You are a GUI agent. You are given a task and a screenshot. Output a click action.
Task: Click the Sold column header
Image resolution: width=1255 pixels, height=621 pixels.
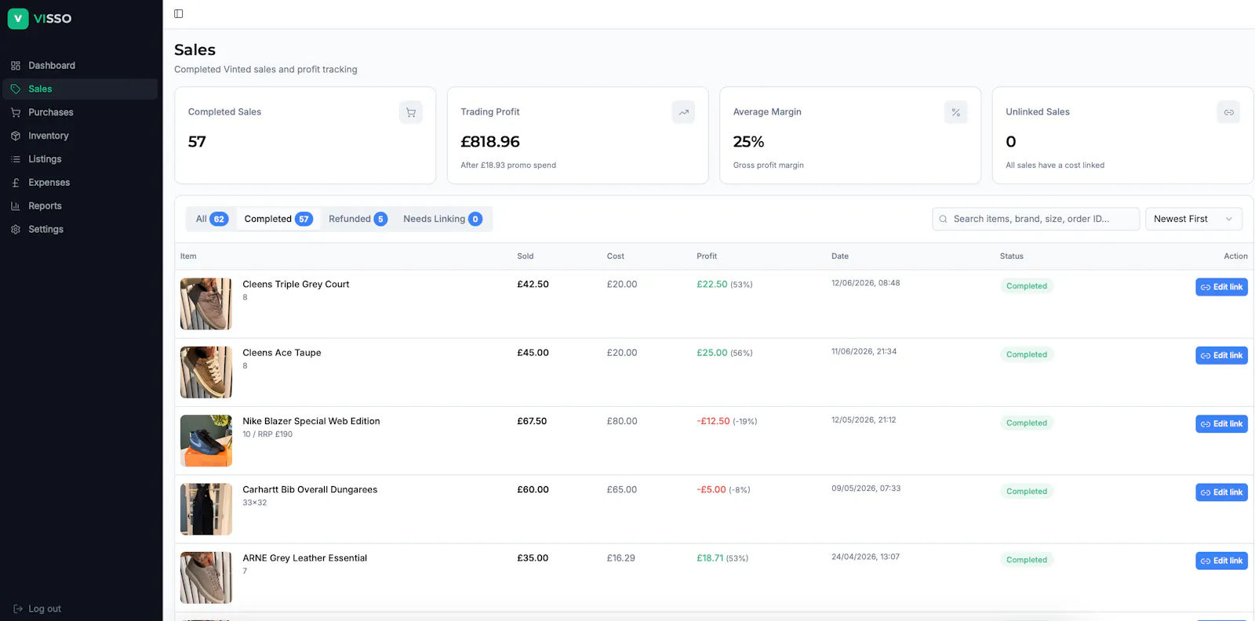click(526, 256)
